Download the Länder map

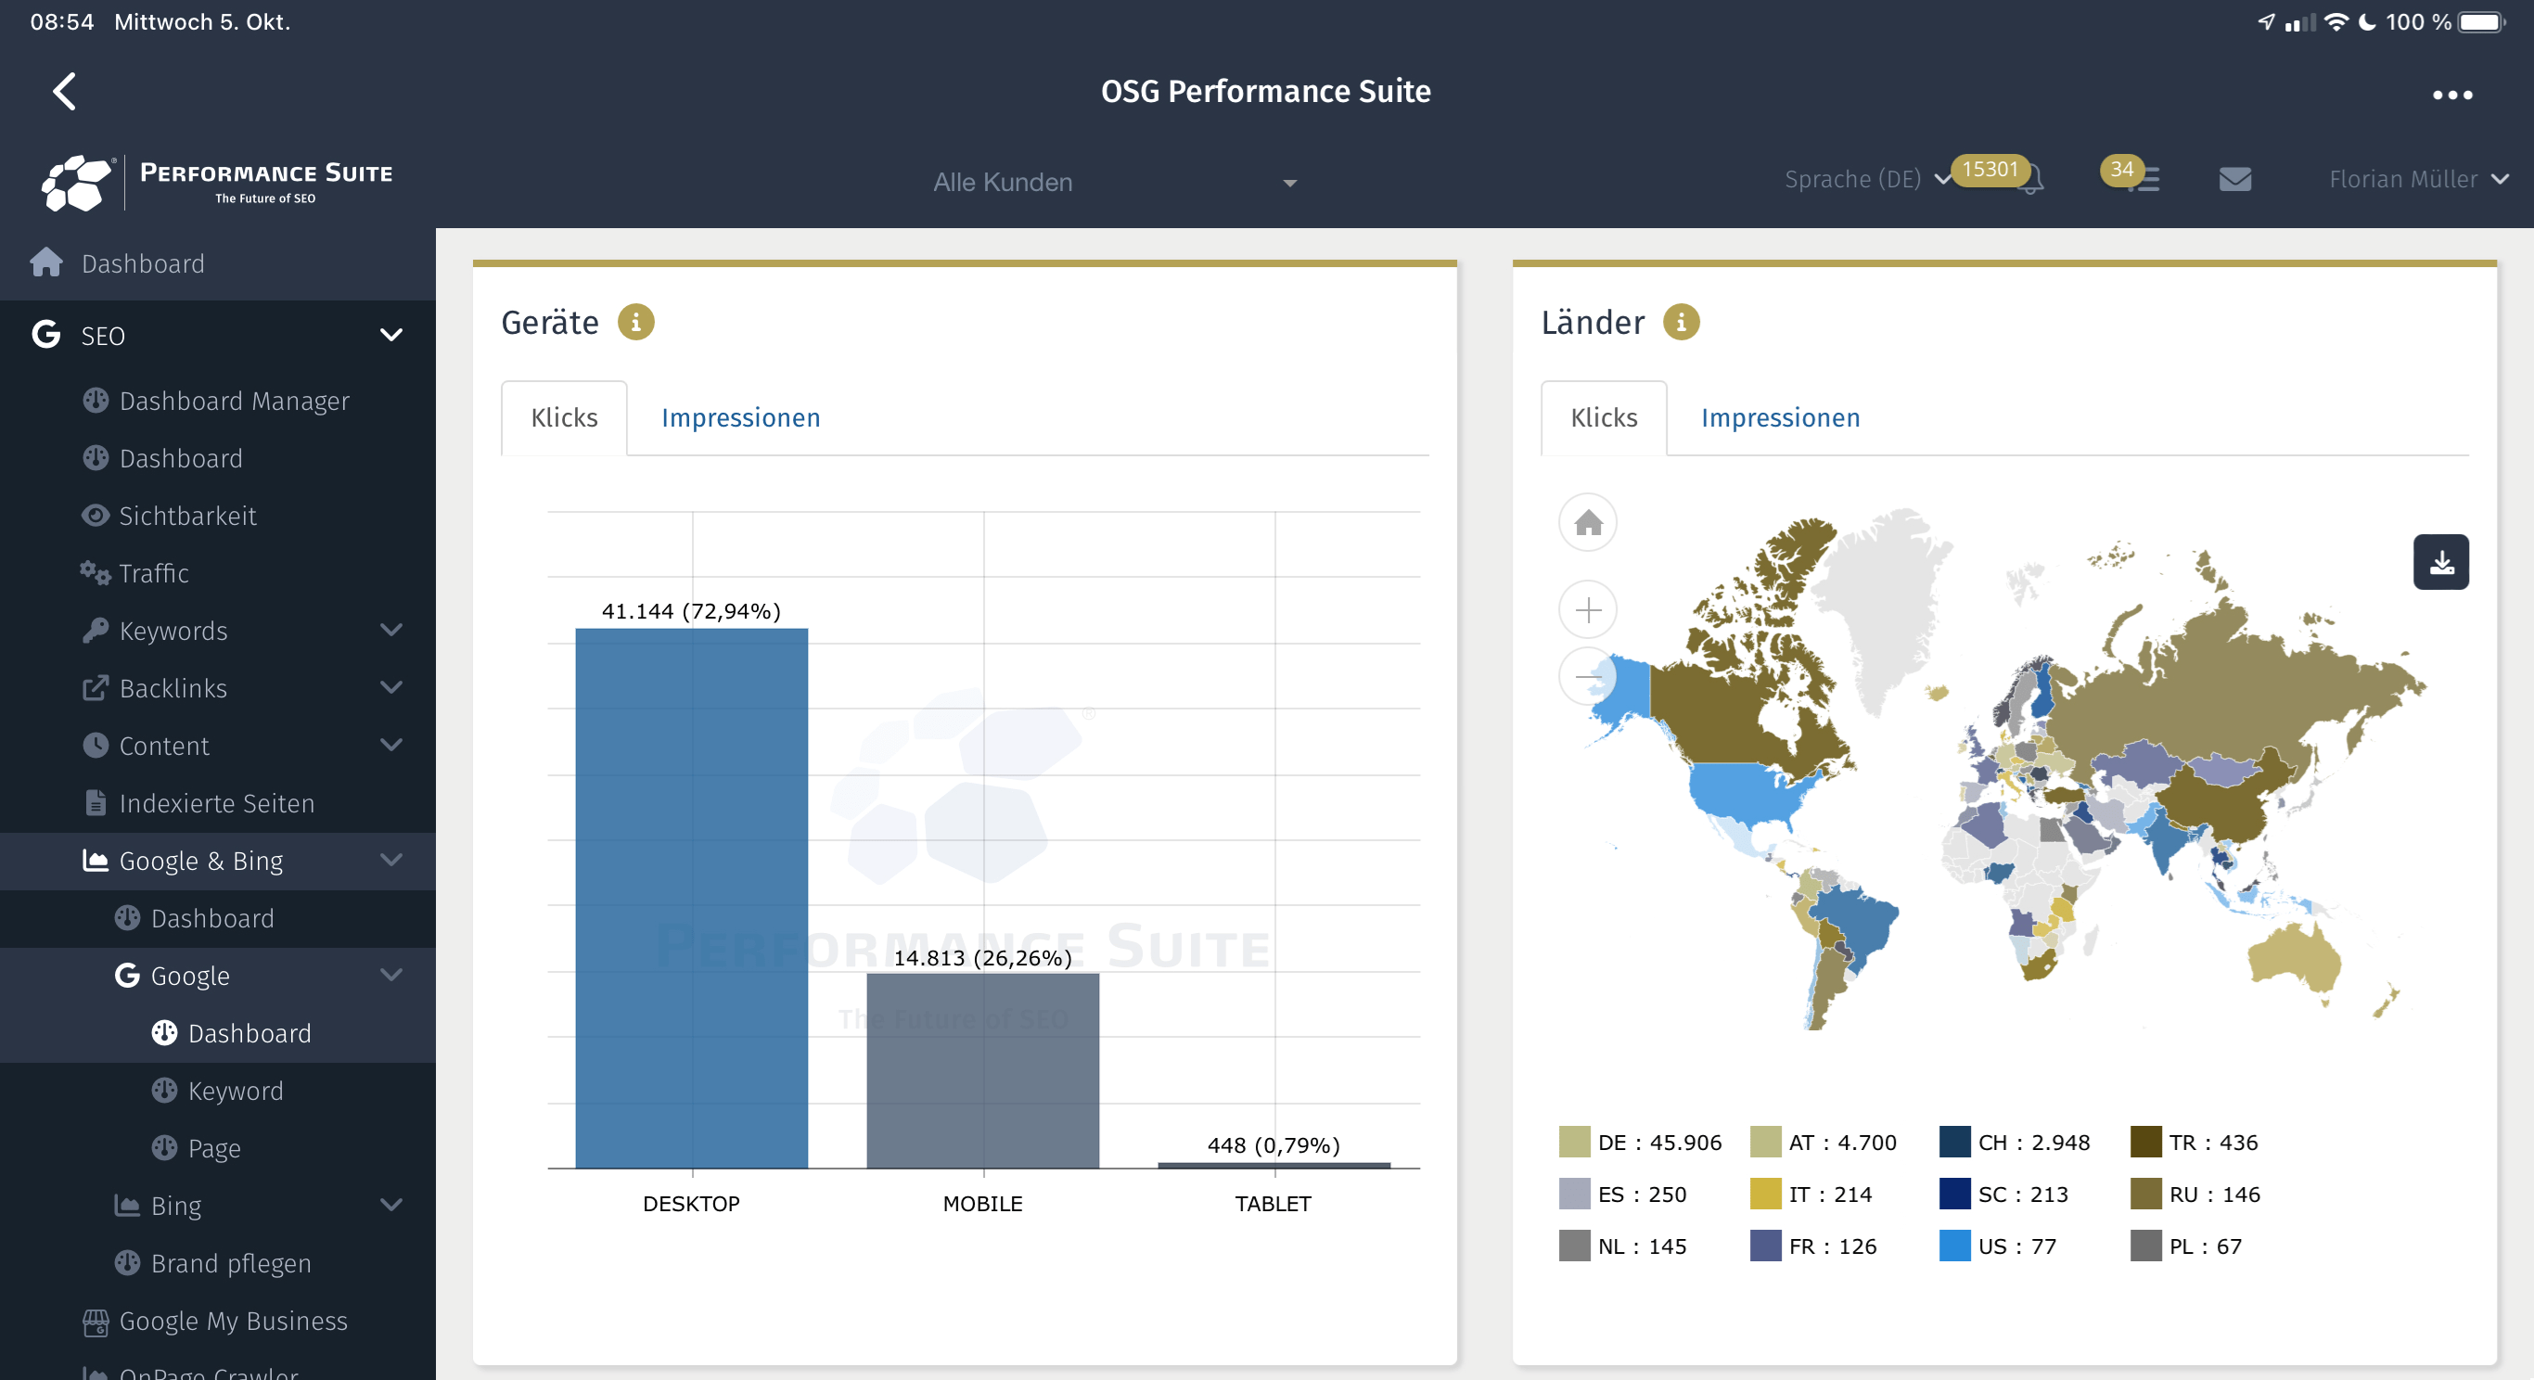[2440, 563]
